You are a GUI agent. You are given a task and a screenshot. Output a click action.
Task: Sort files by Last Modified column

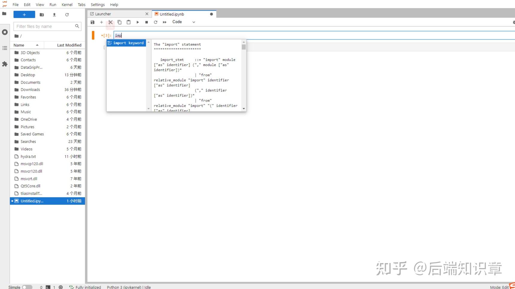coord(65,45)
